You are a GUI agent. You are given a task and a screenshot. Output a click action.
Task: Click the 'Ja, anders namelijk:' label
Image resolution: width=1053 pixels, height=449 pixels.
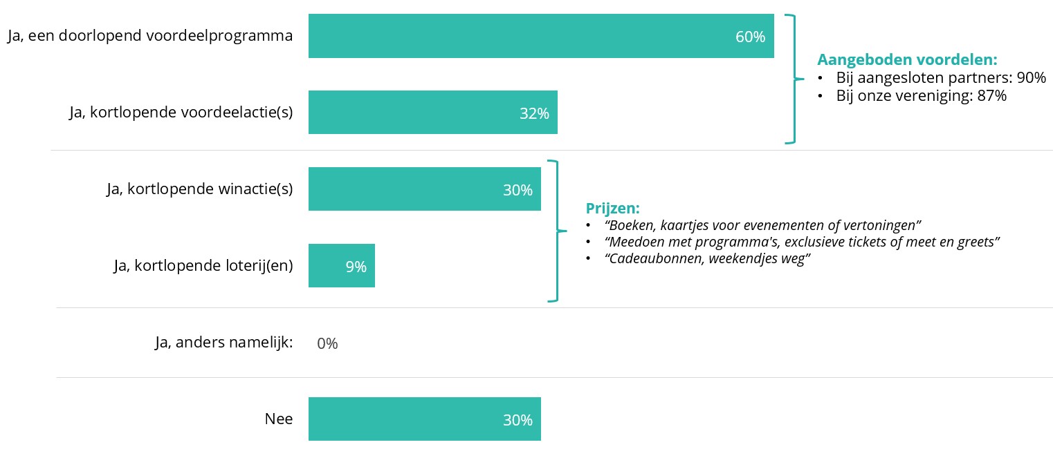223,343
